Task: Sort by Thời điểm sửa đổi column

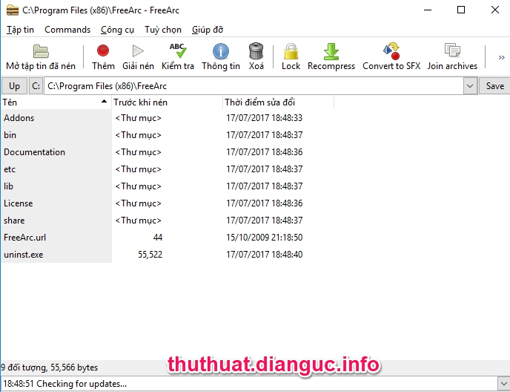Action: (278, 102)
